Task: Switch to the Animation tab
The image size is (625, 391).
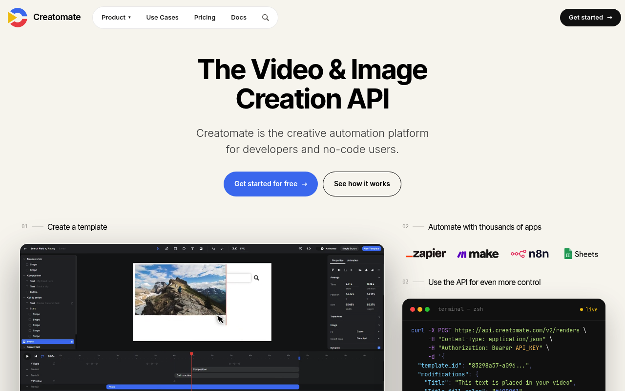Action: [x=353, y=261]
